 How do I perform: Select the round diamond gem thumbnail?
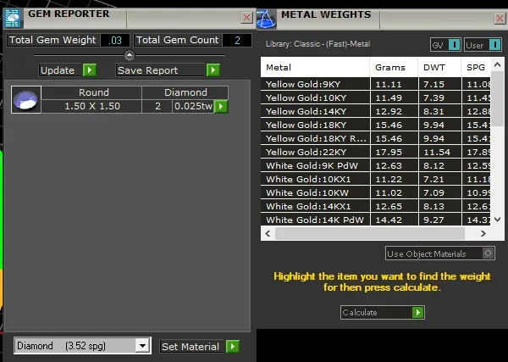[x=26, y=99]
